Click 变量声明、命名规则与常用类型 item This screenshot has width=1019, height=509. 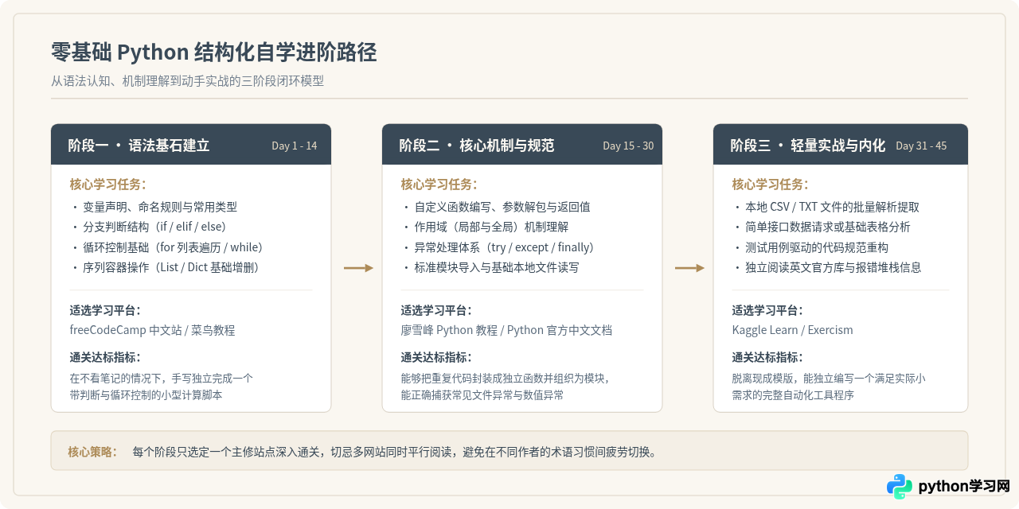[x=159, y=207]
